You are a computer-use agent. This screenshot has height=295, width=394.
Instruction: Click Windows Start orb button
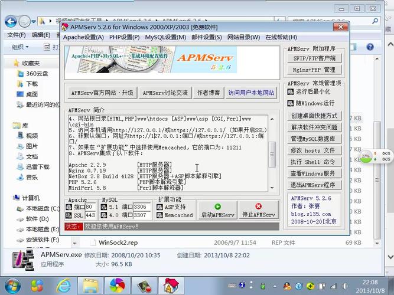12,286
